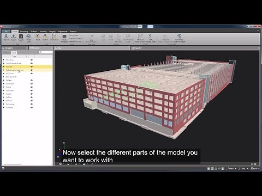Collapse the ribbon with the arrow
The height and width of the screenshot is (196, 262).
pyautogui.click(x=258, y=30)
